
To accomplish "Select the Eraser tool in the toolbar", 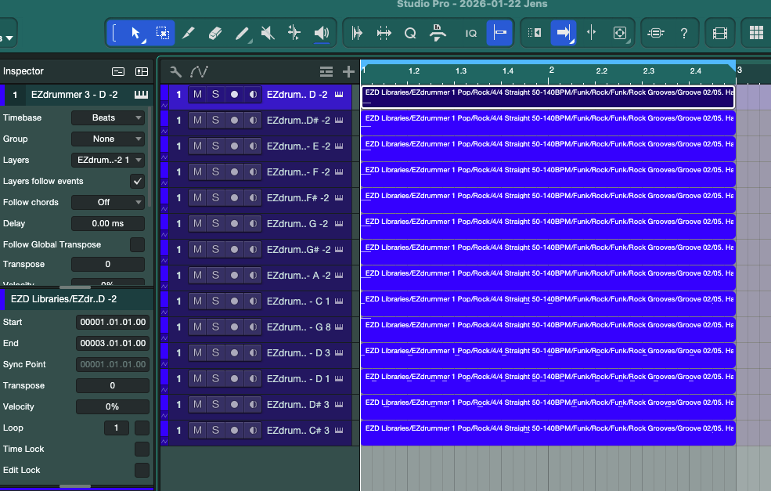I will click(x=215, y=33).
